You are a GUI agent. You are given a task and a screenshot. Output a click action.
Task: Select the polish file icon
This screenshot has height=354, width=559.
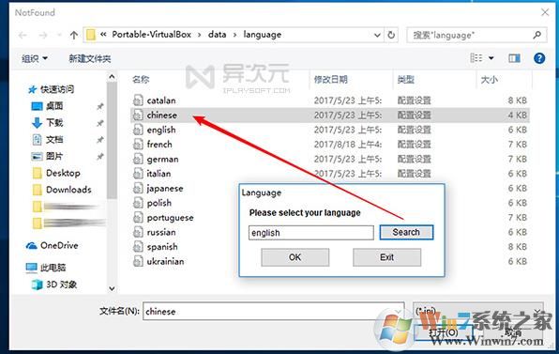tap(138, 203)
